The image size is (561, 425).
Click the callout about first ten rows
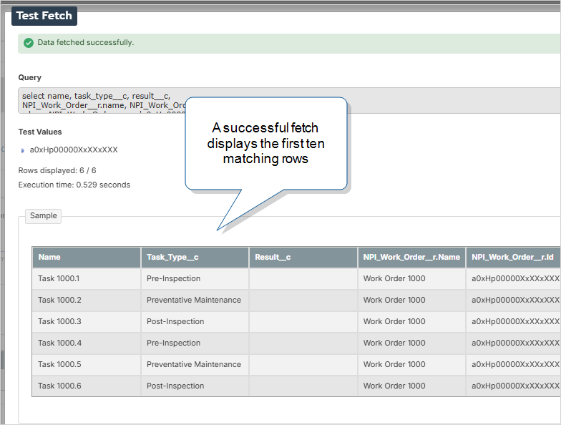tap(265, 143)
